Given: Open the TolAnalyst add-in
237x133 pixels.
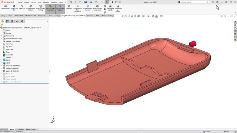Looking at the screenshot, I should pyautogui.click(x=69, y=7).
